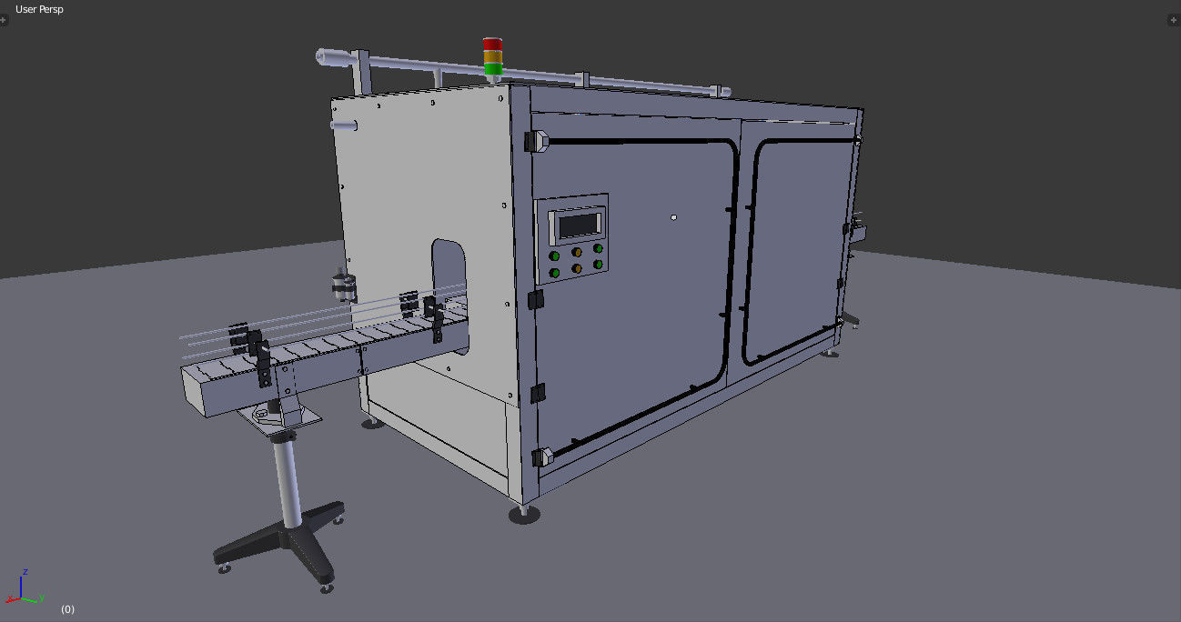Viewport: 1181px width, 622px height.
Task: Click the green lamp on the signal tower
Action: click(x=493, y=68)
